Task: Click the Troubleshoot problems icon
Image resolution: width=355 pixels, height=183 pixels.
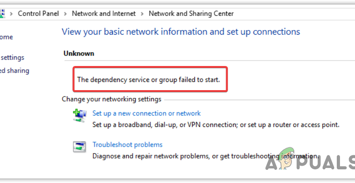Action: (x=79, y=147)
